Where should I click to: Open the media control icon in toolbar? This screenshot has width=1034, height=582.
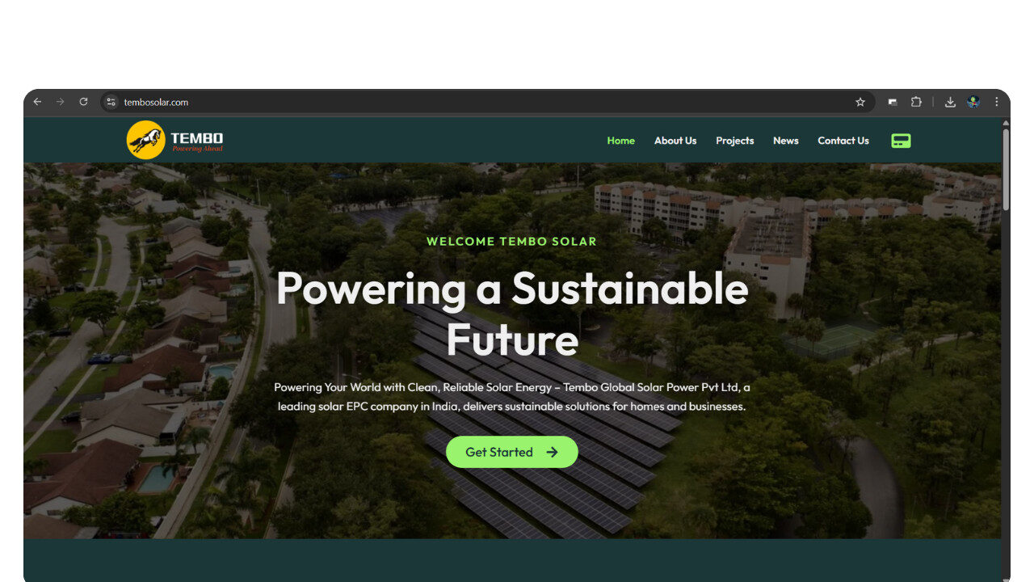(893, 102)
